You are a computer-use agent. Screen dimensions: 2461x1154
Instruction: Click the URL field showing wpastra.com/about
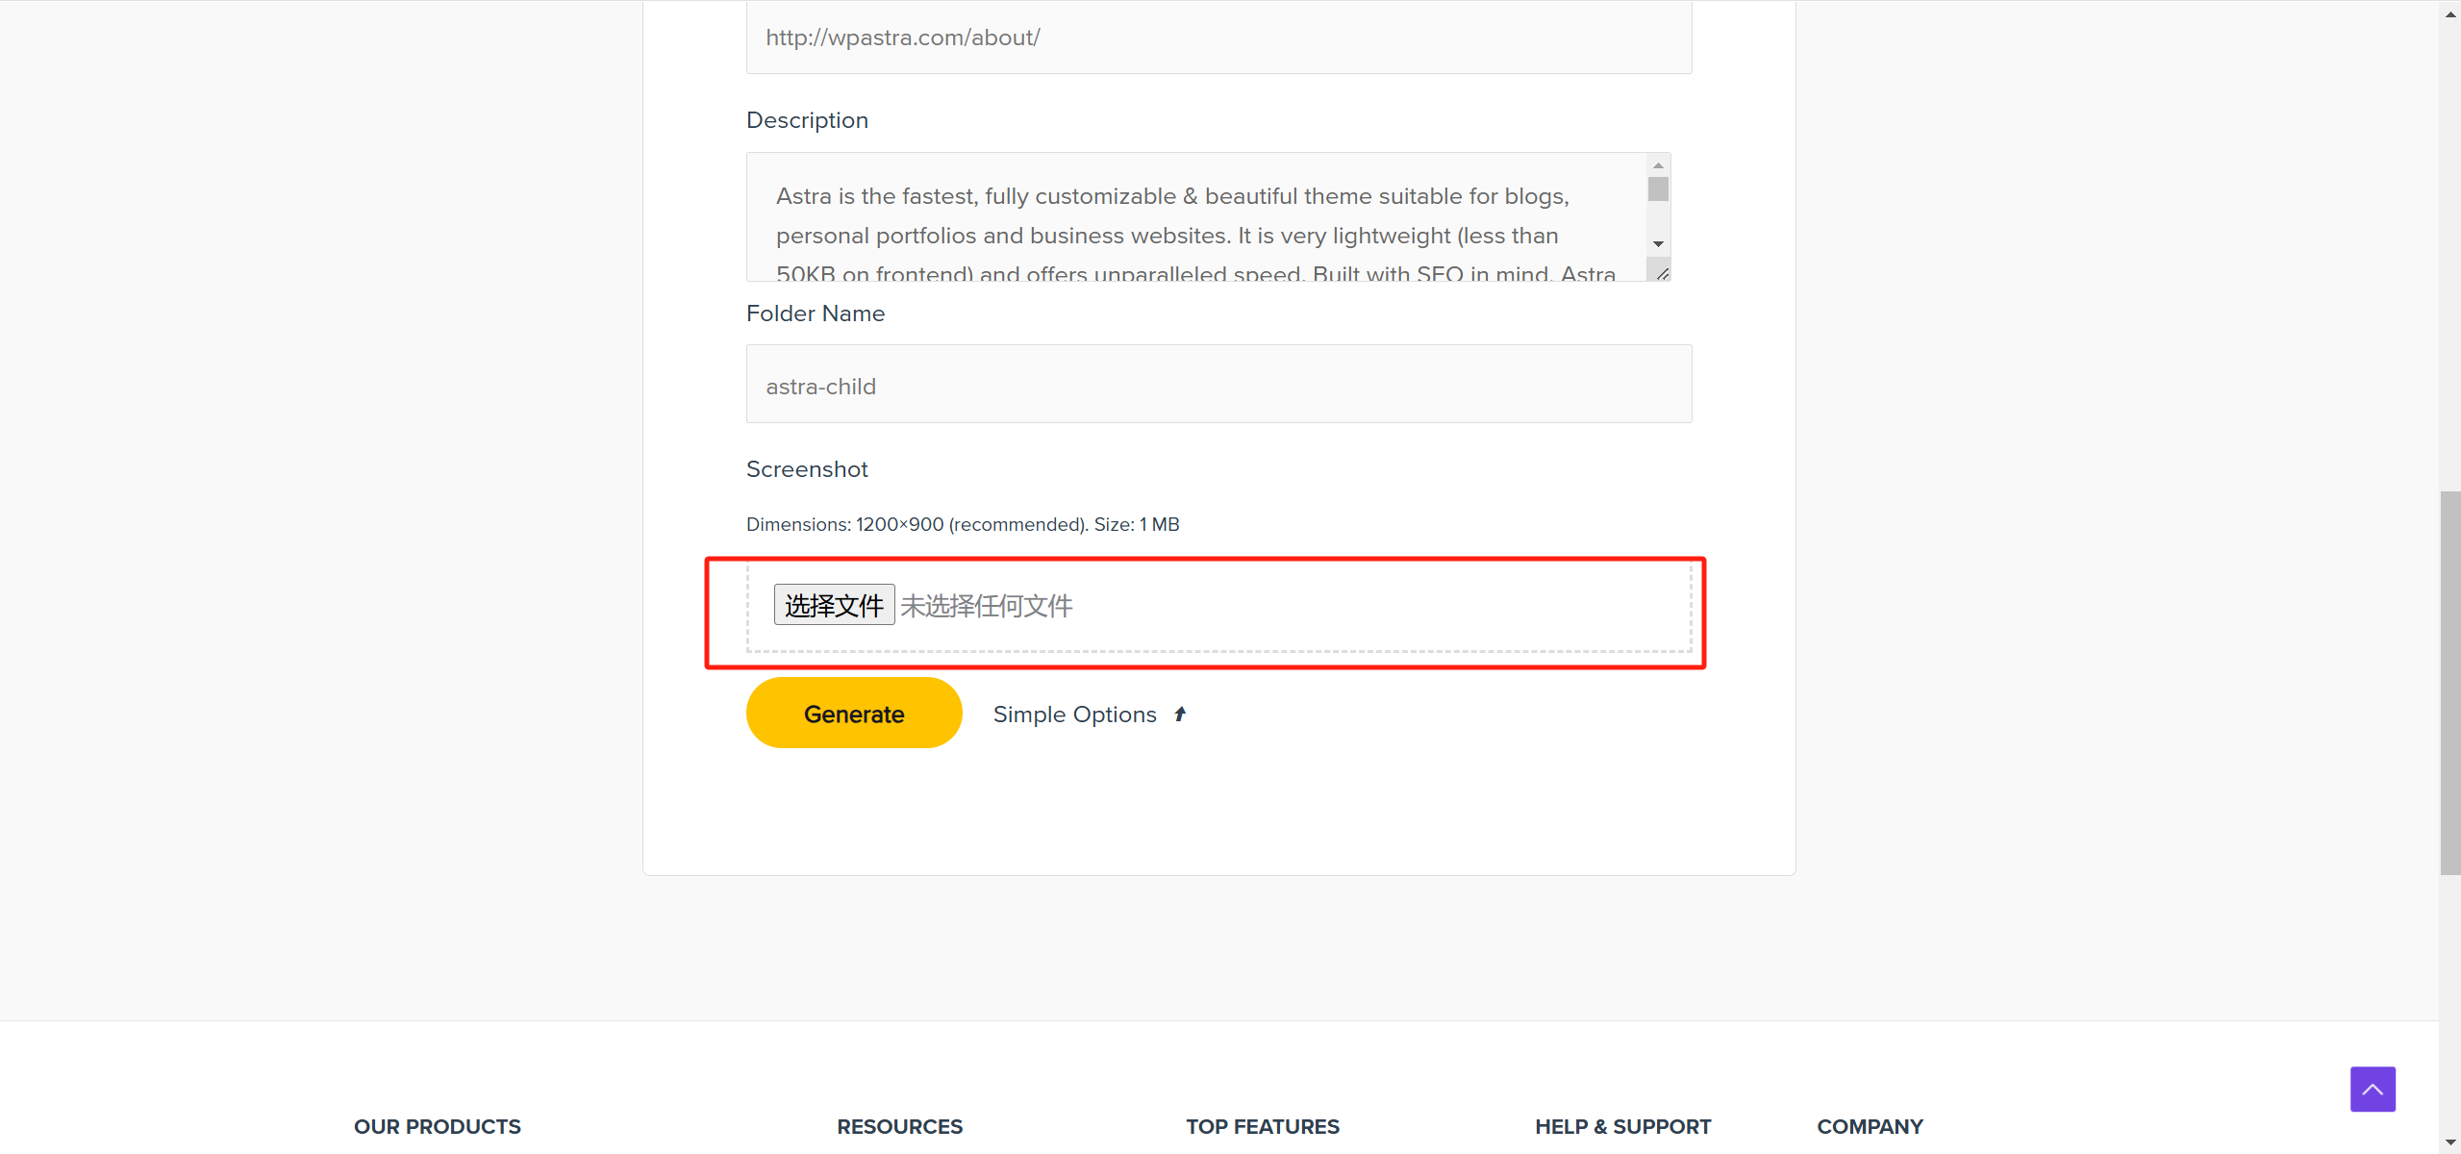click(x=1217, y=38)
